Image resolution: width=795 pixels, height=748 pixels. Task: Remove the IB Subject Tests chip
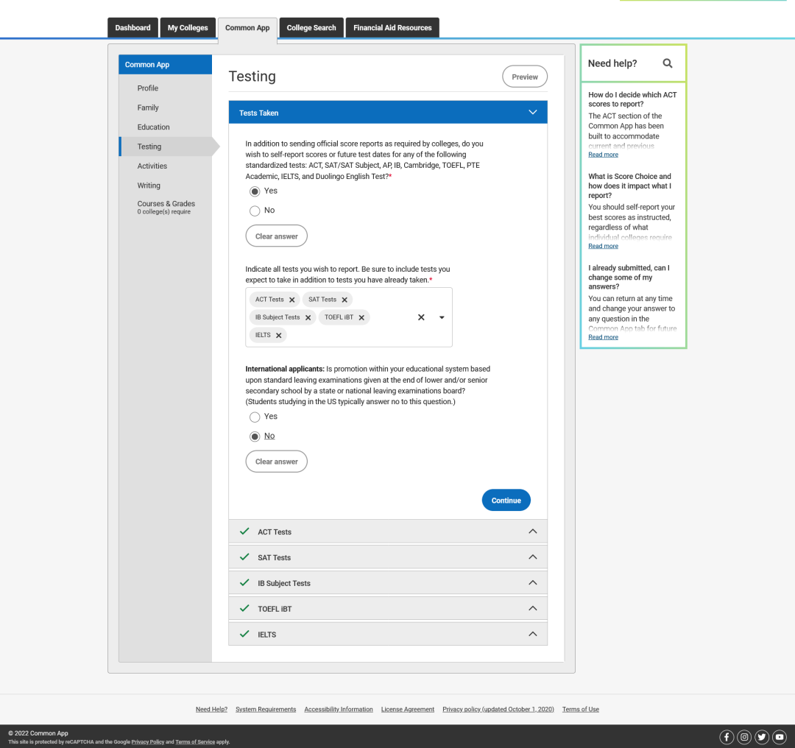(308, 317)
